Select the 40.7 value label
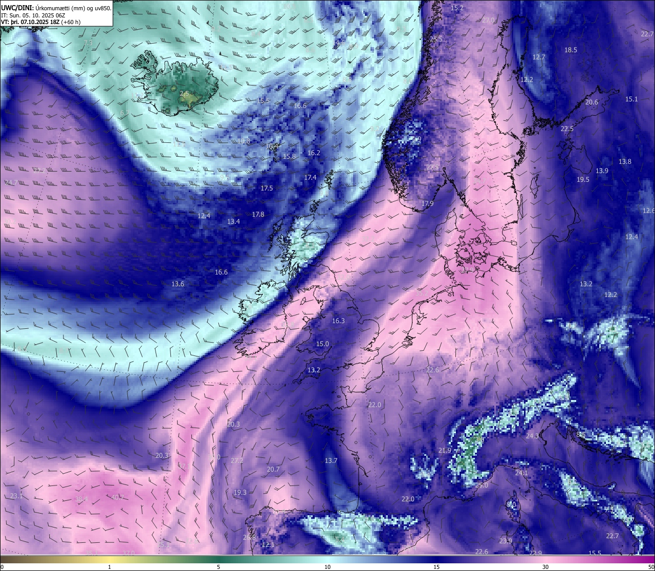The width and height of the screenshot is (655, 571). pyautogui.click(x=117, y=497)
